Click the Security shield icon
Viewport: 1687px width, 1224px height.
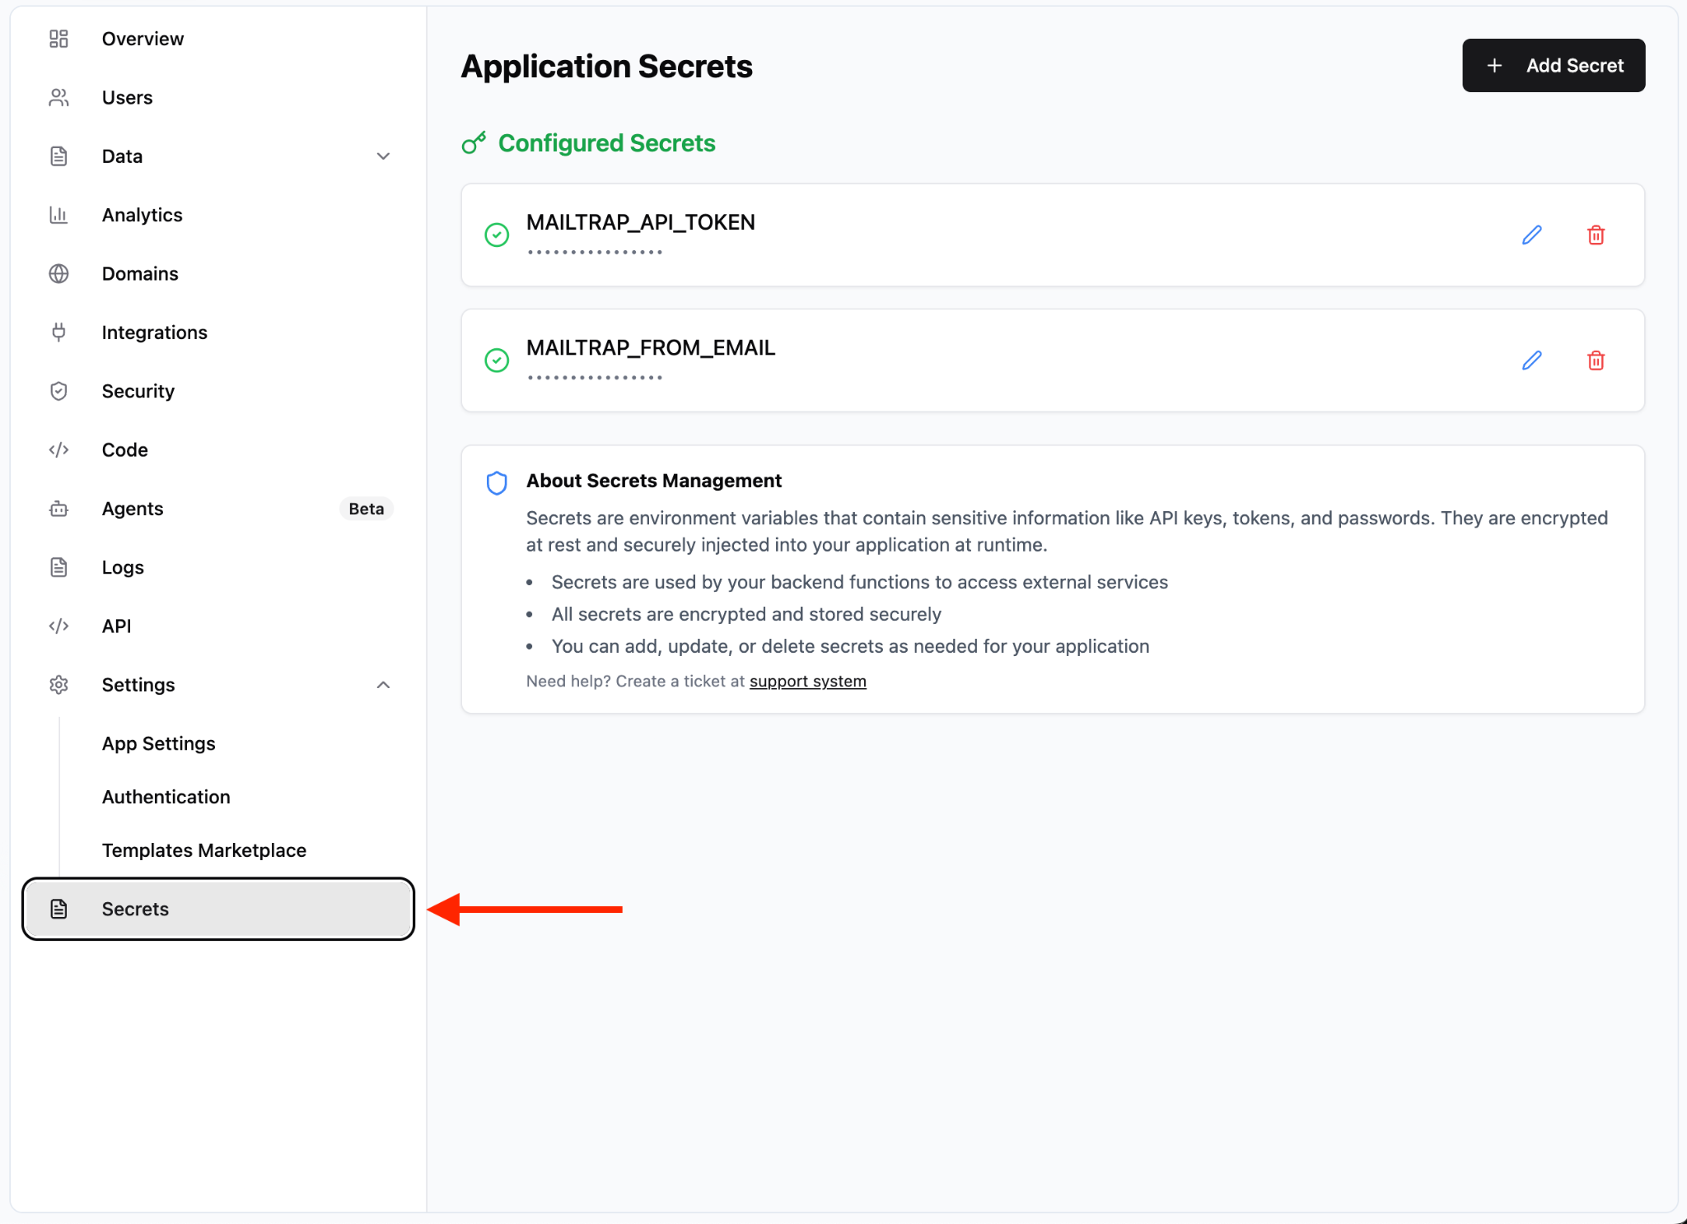pyautogui.click(x=58, y=391)
